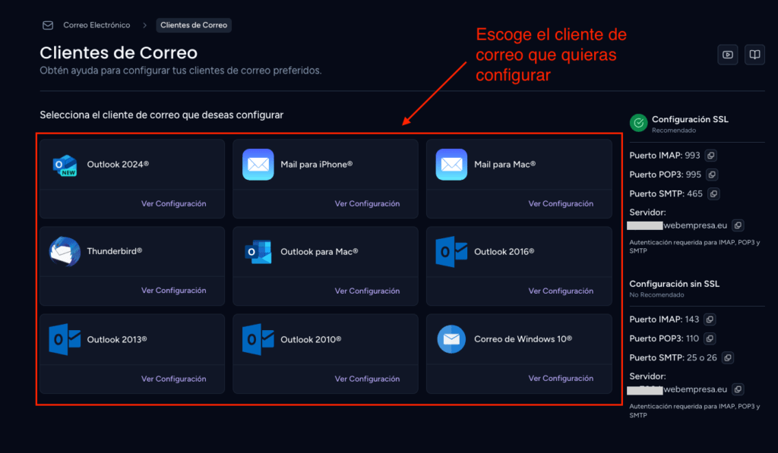Copy the non-SSL Puerto IMAP 143 value
The image size is (778, 453).
710,319
